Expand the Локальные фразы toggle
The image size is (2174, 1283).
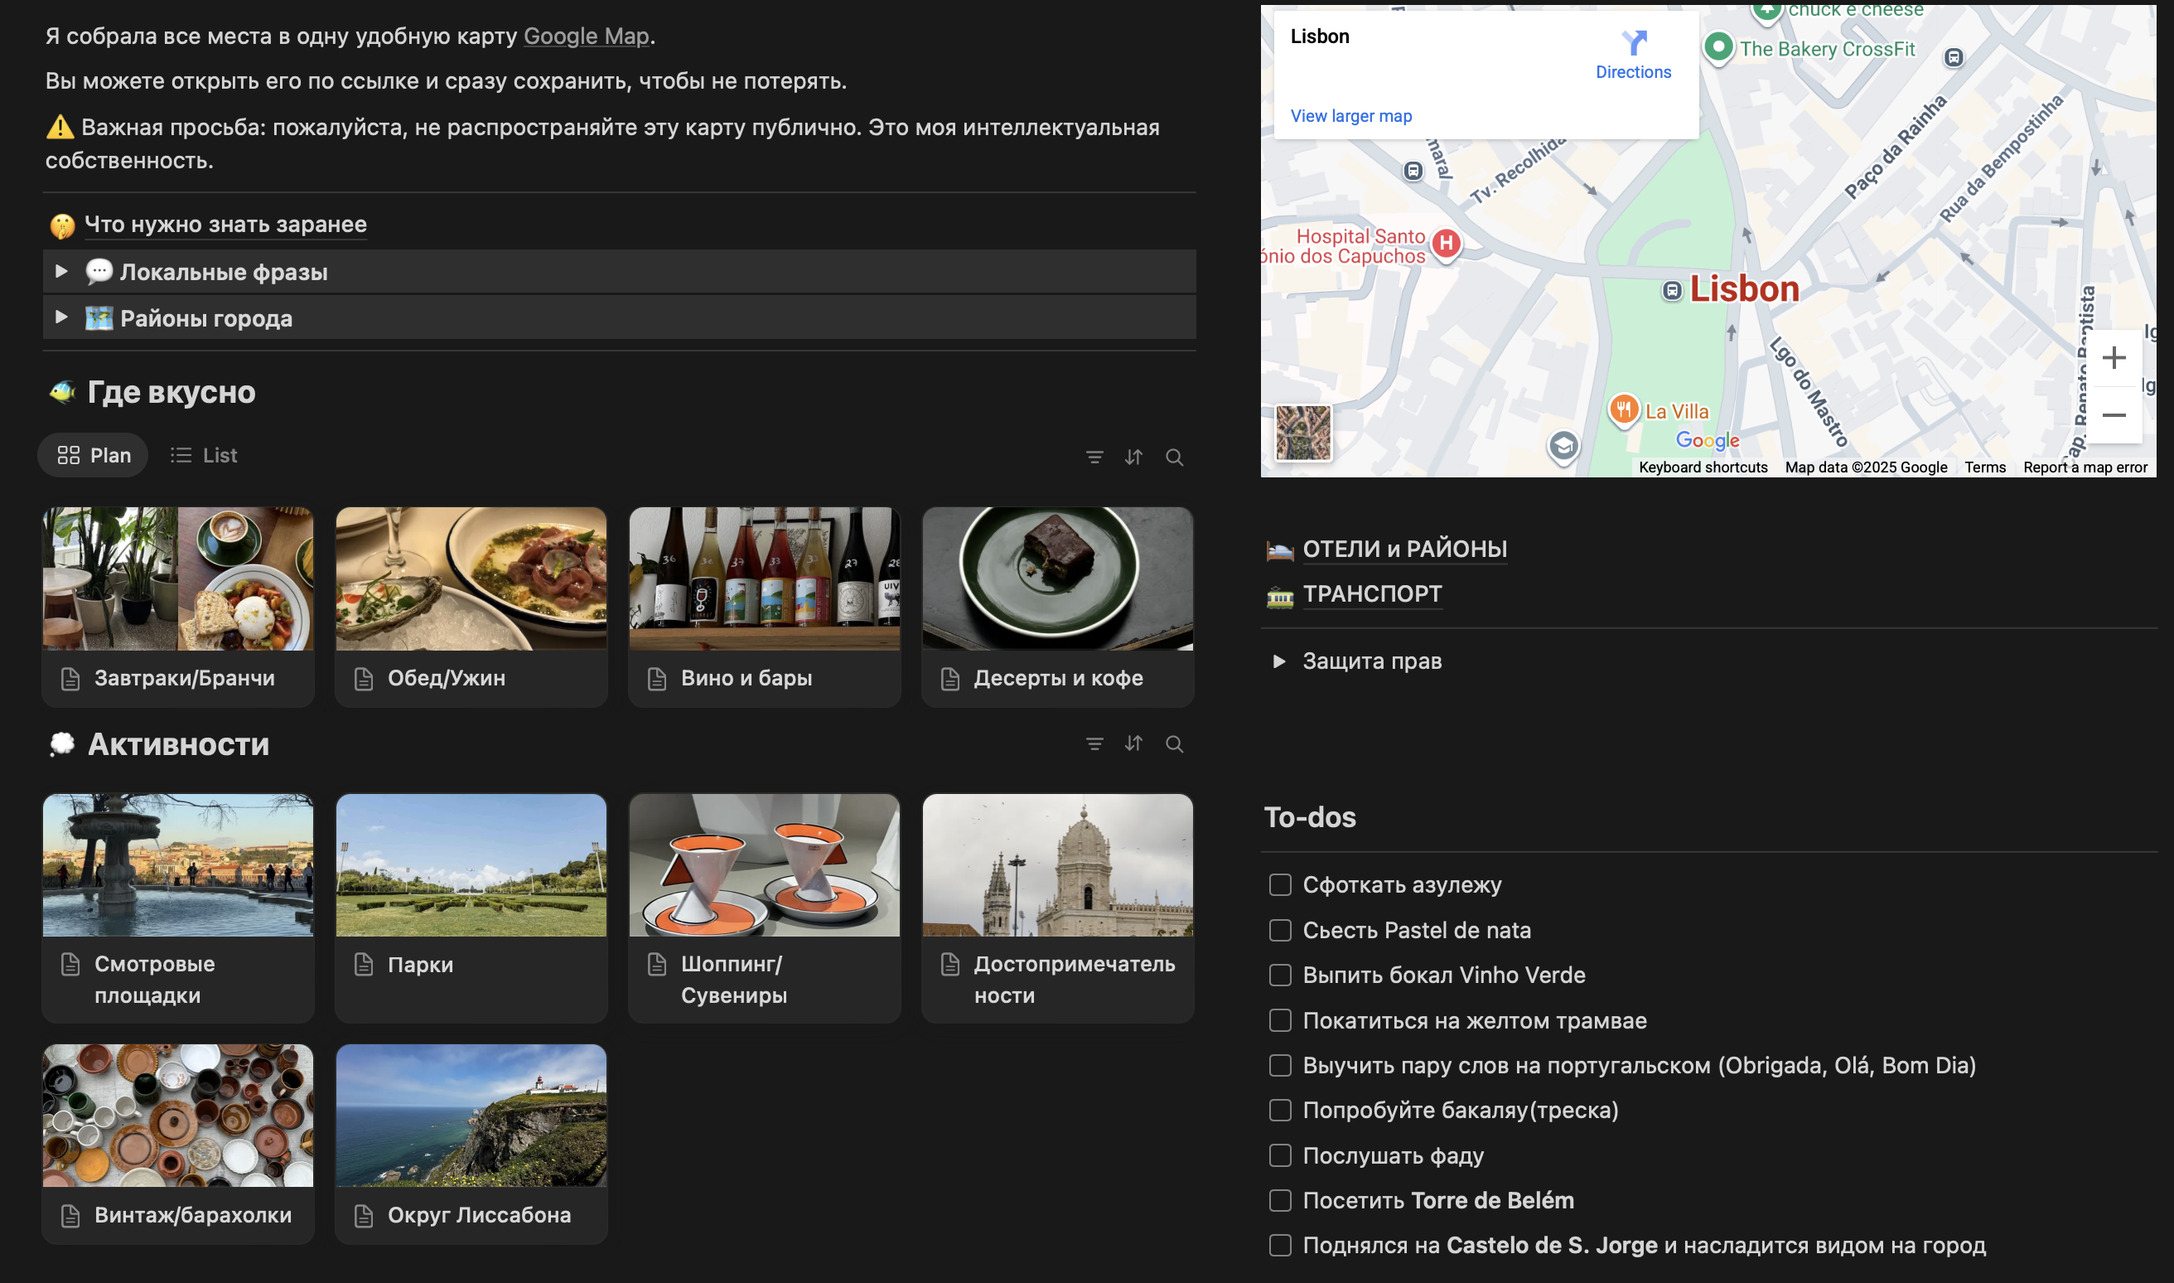click(61, 272)
